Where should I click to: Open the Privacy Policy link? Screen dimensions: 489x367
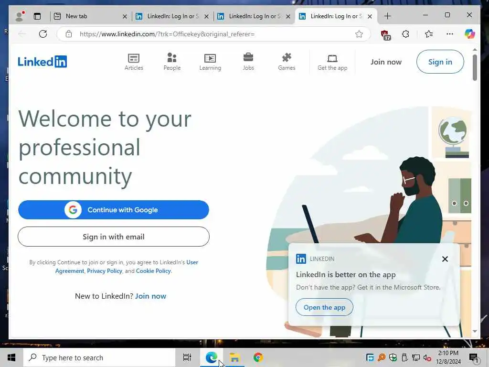[105, 271]
